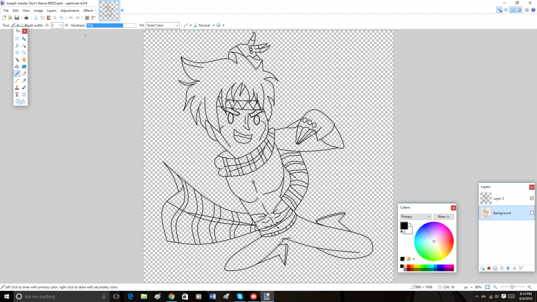Click the Undo arrow icon
The image size is (537, 302).
pyautogui.click(x=71, y=18)
